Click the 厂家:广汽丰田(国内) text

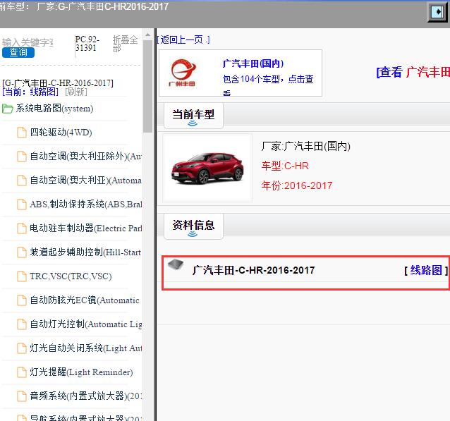point(305,146)
